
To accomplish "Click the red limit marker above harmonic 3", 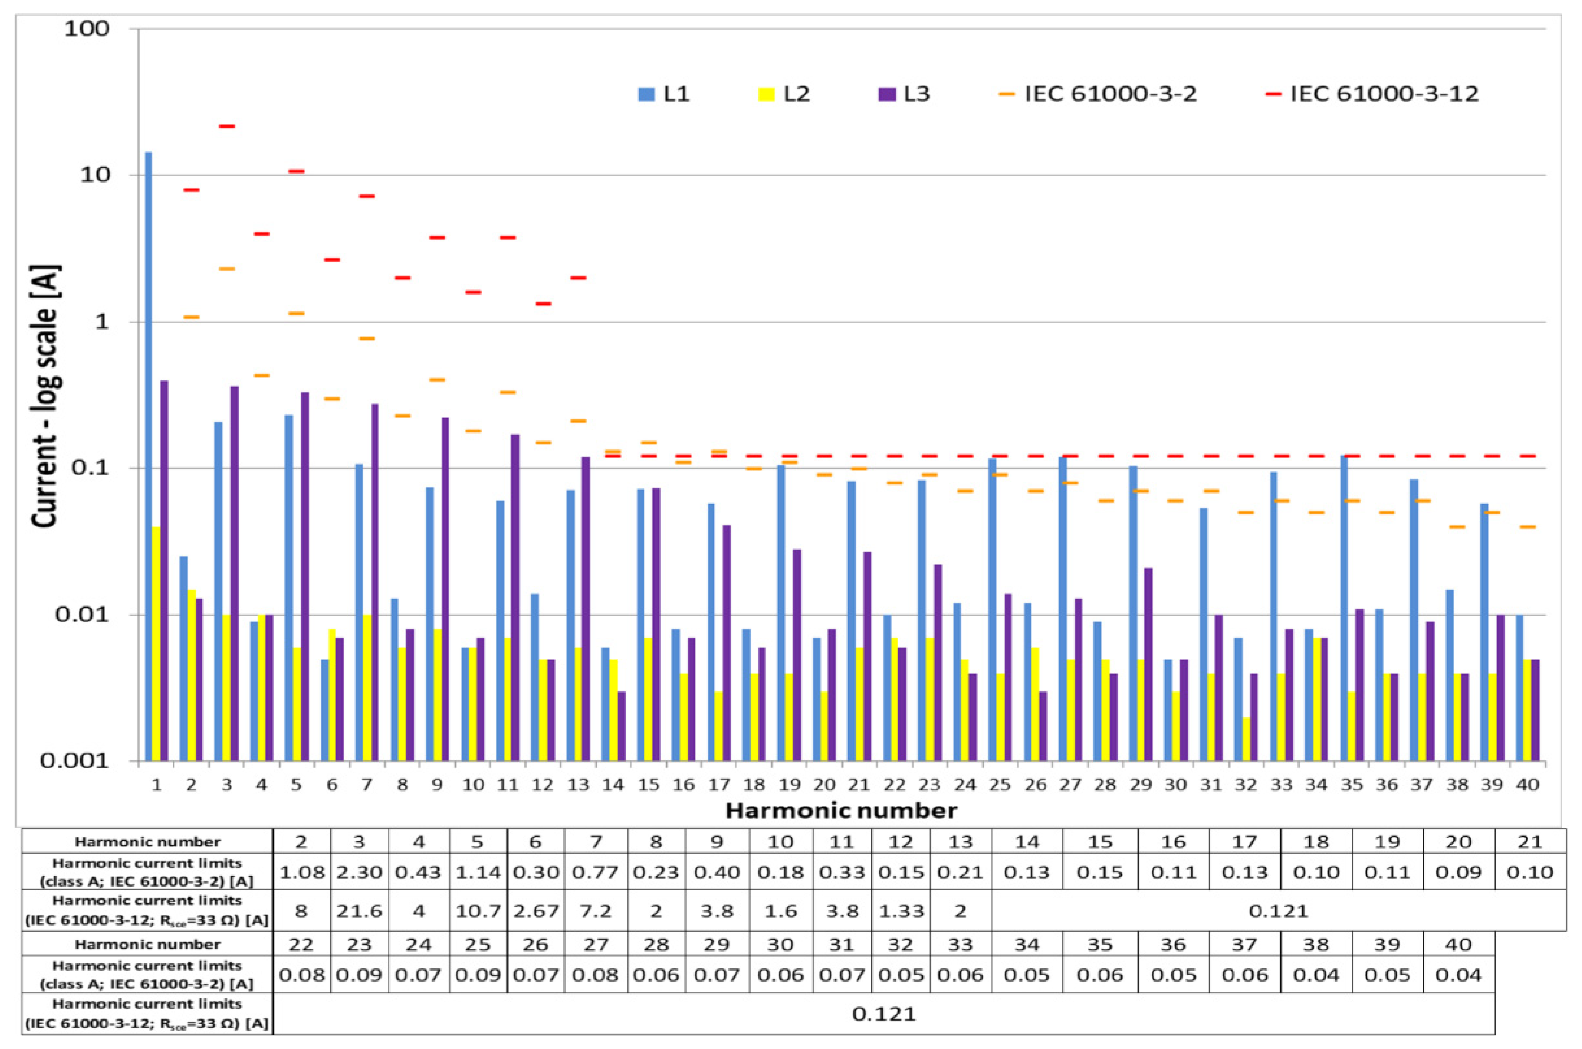I will point(227,126).
